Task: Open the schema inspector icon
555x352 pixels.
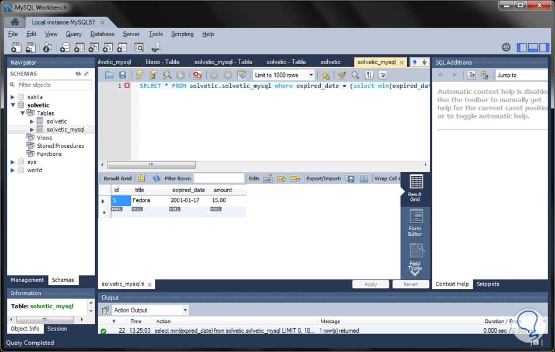Action: coord(47,47)
